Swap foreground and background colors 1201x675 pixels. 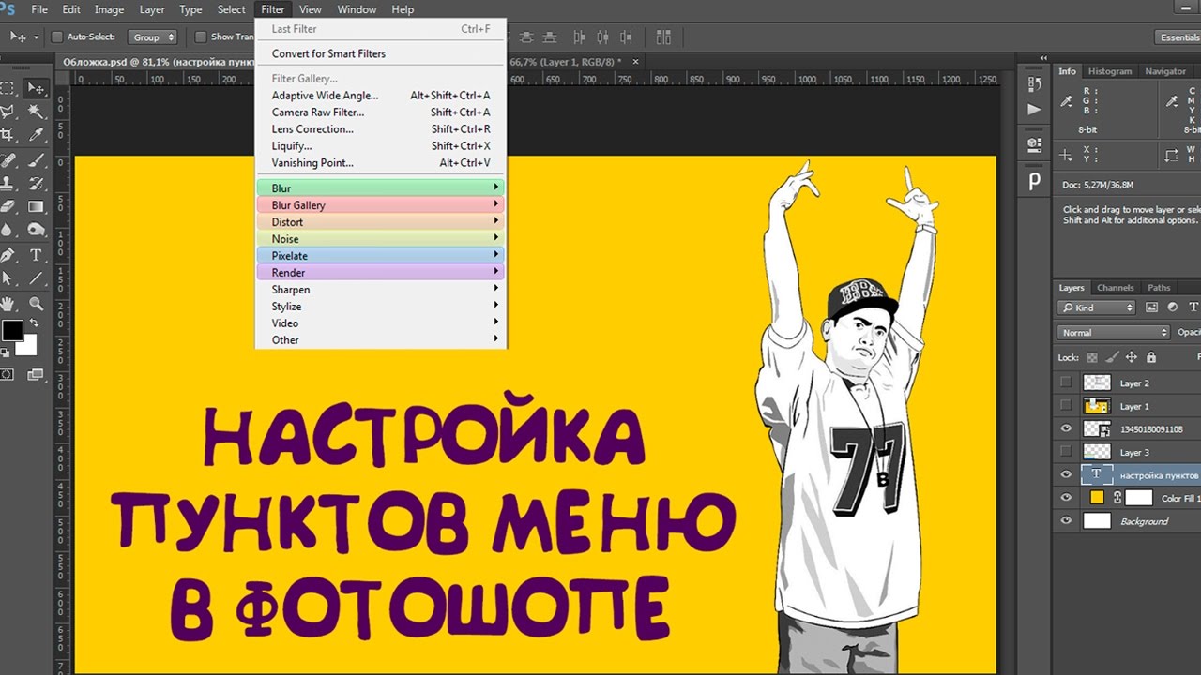point(35,323)
